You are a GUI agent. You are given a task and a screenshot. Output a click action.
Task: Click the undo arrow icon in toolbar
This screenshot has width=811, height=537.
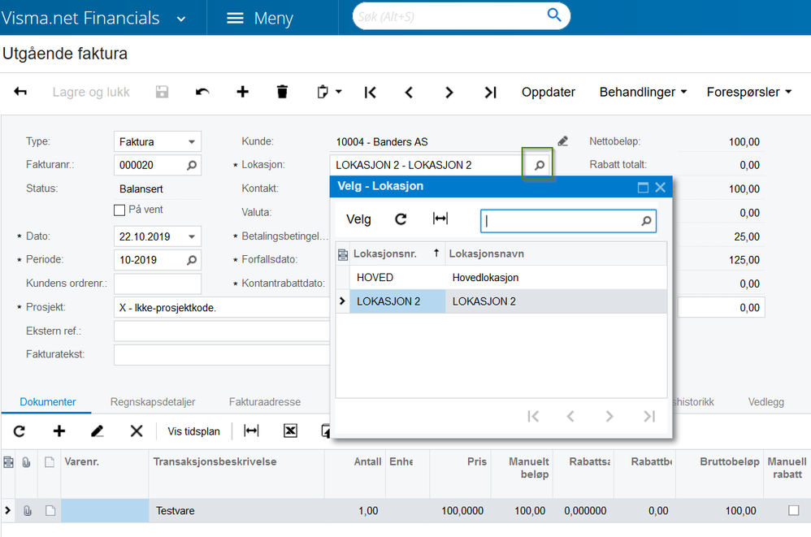(x=202, y=92)
